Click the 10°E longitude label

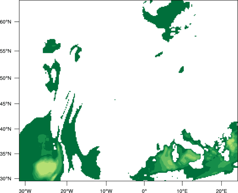pyautogui.click(x=182, y=191)
